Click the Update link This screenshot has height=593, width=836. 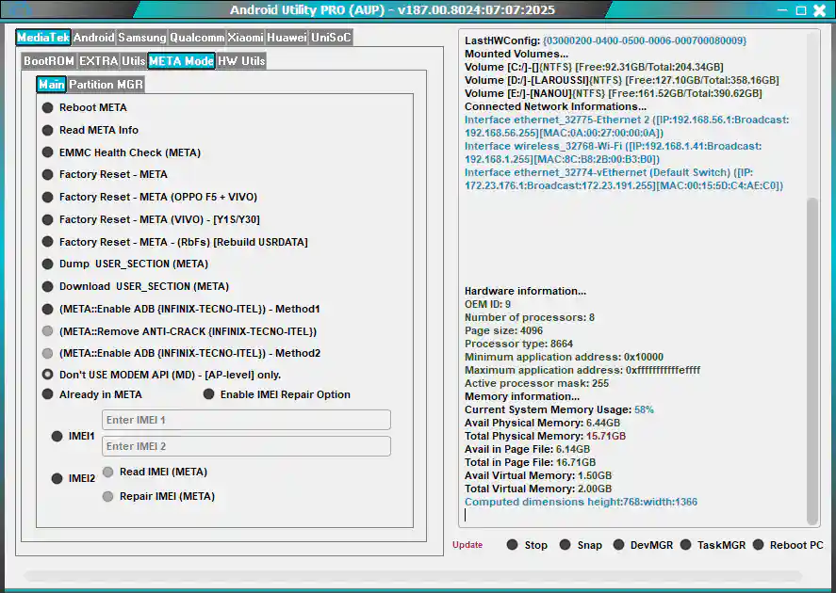pos(467,545)
